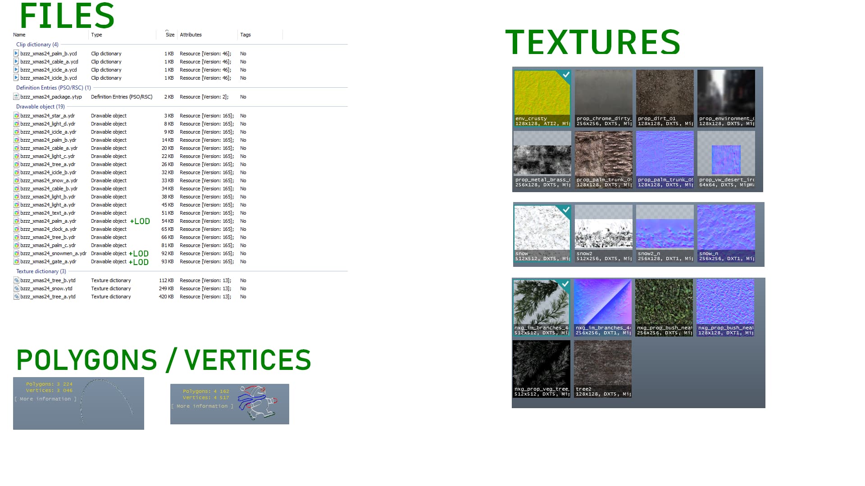Click the bzzz_xmas24_palm_b.ycd file icon
This screenshot has width=865, height=486.
click(x=16, y=54)
